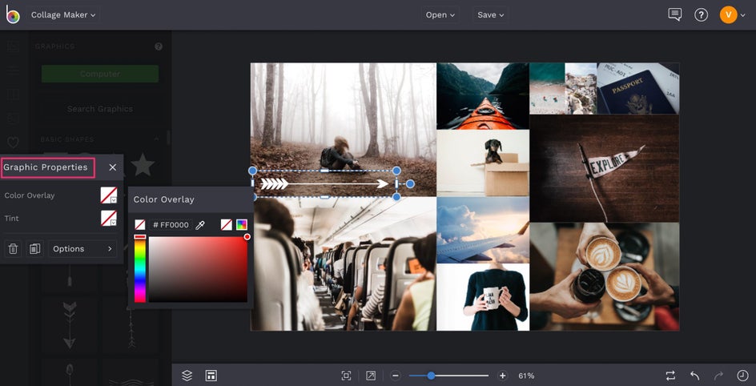Select the eyedropper tool
This screenshot has width=756, height=386.
199,225
